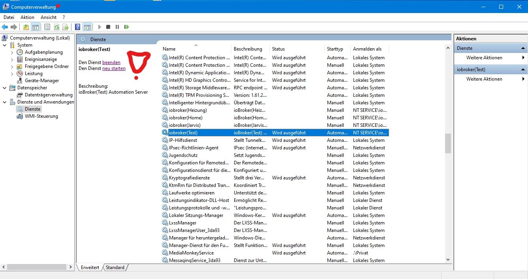Image resolution: width=528 pixels, height=279 pixels.
Task: Click the Up one level folder icon
Action: click(x=26, y=27)
